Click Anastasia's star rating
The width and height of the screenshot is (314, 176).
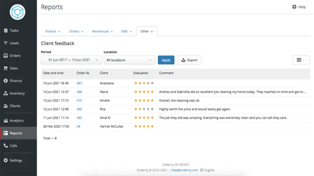[x=144, y=83]
